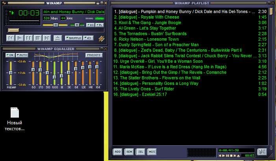
Task: Click the +0 db equalizer reset label
Action: click(x=22, y=73)
